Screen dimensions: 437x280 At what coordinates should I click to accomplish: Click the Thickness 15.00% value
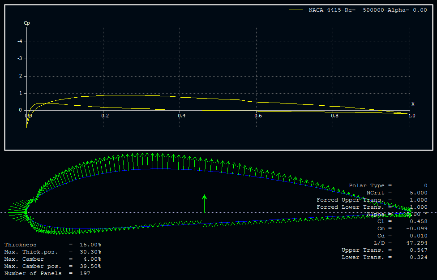click(90, 245)
